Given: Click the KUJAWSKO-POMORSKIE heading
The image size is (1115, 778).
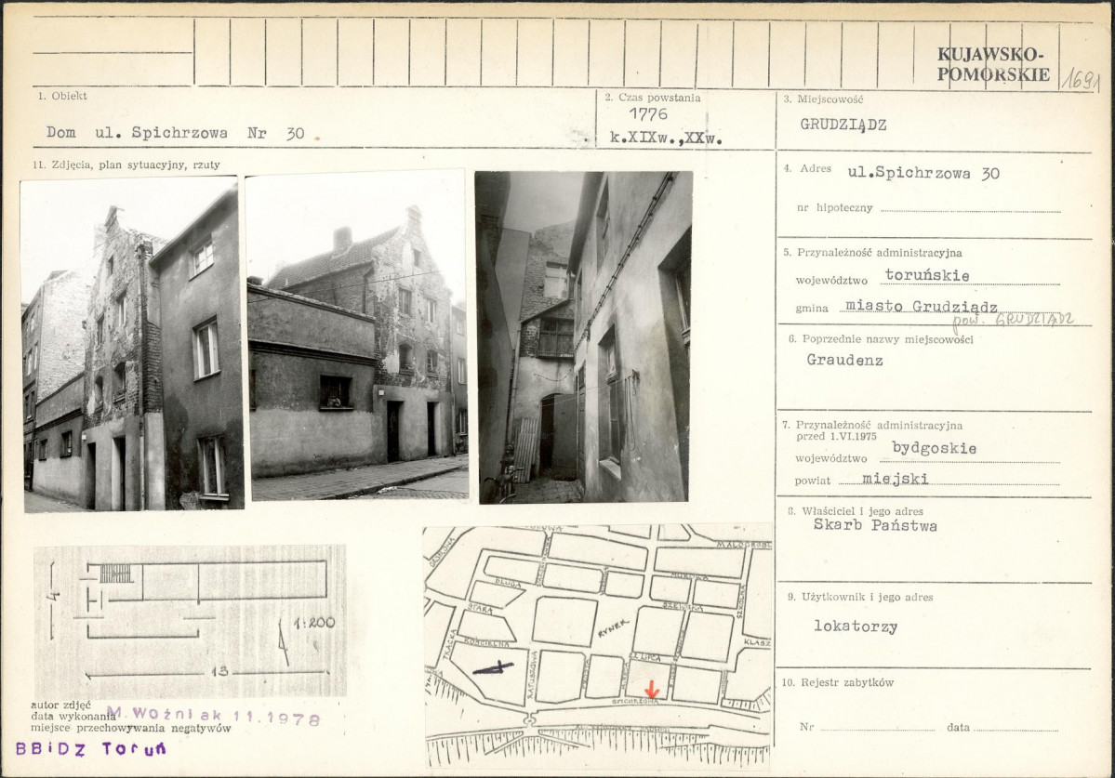Looking at the screenshot, I should [x=992, y=65].
